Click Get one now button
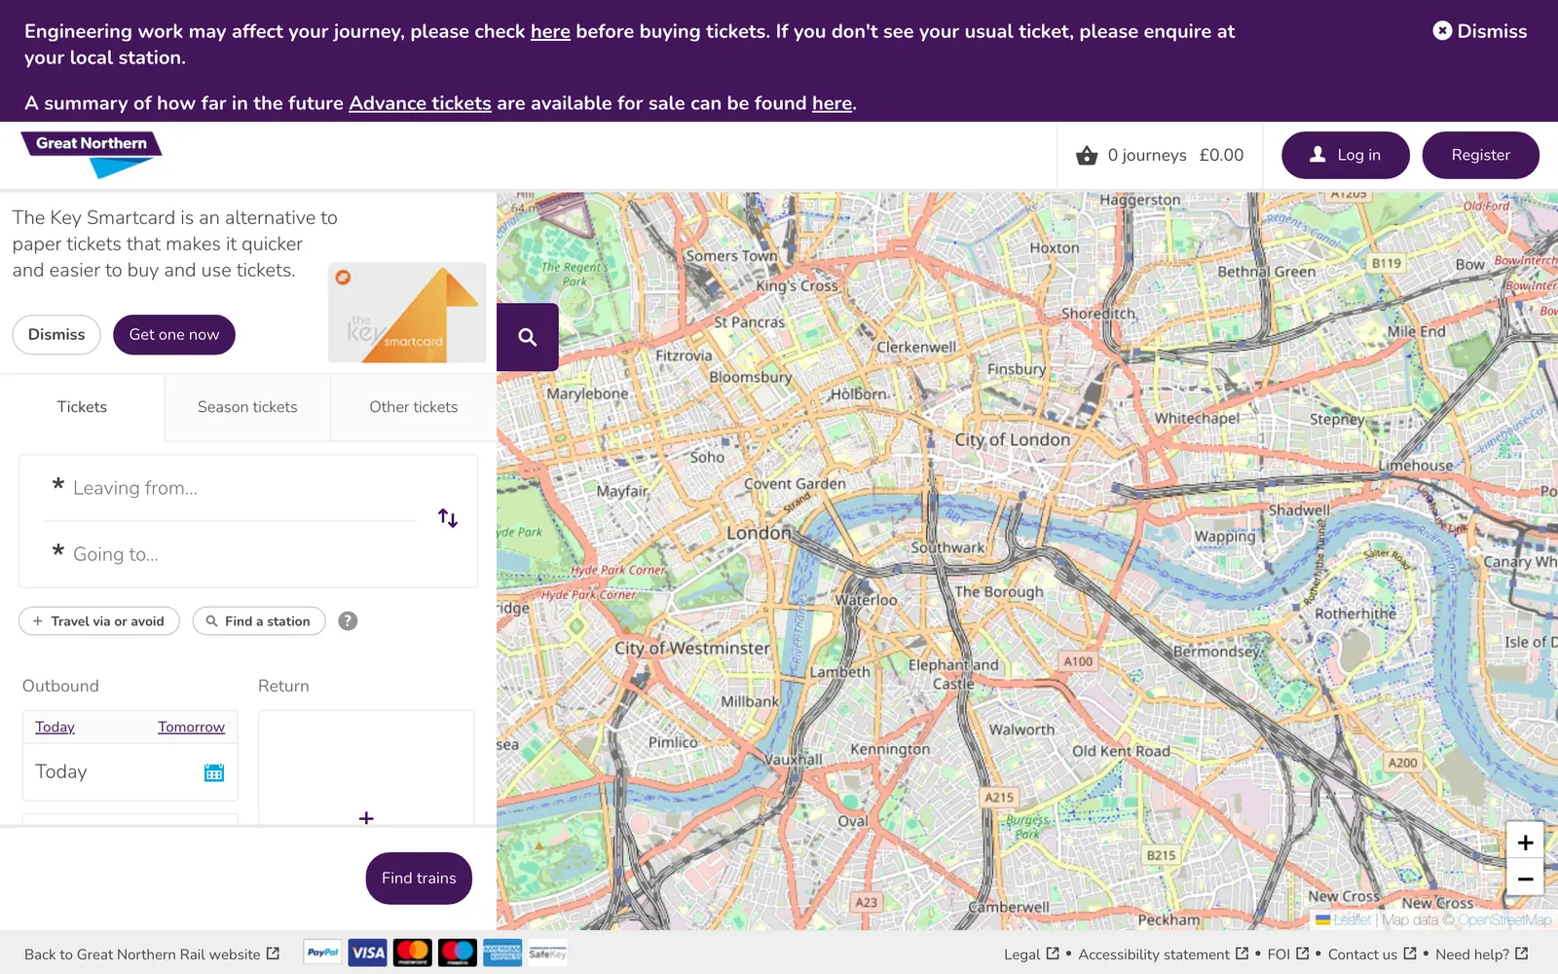Screen dimensions: 1558x974 point(174,334)
